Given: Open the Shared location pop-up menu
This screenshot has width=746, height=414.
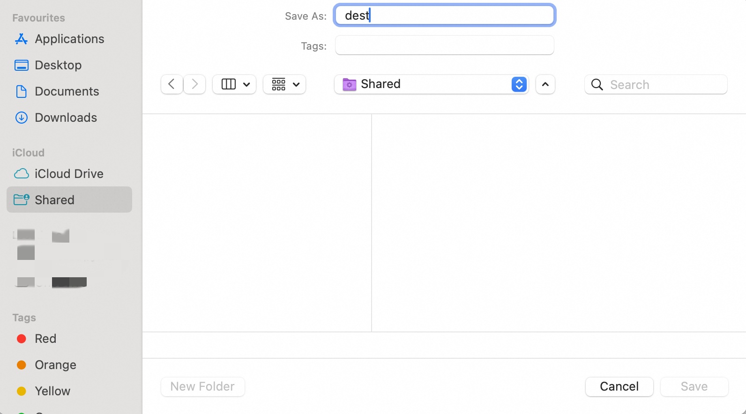Looking at the screenshot, I should tap(431, 84).
